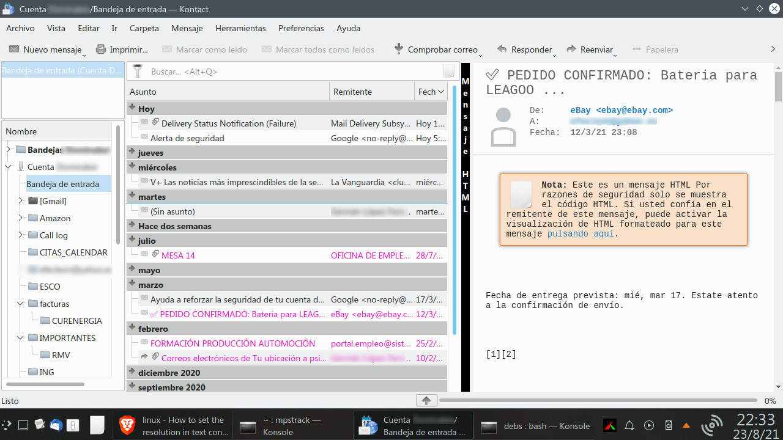Click the Papelera toolbar button
This screenshot has width=783, height=440.
tap(655, 50)
